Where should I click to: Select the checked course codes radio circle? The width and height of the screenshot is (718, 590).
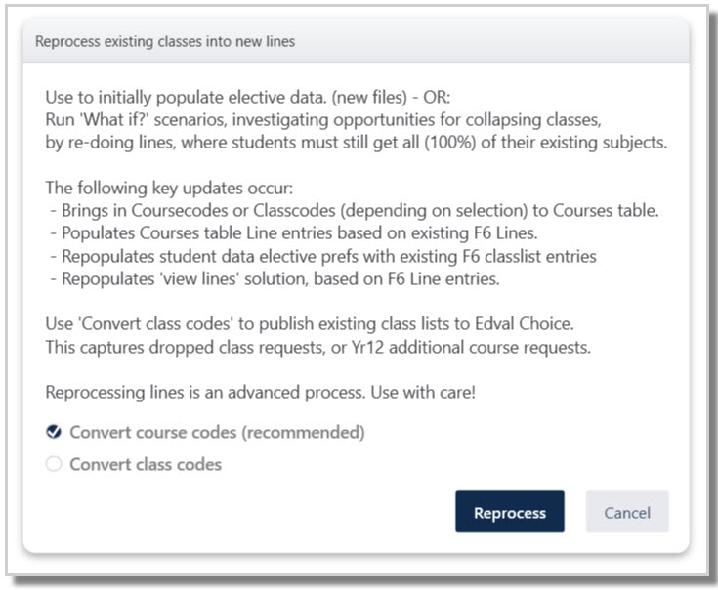[x=54, y=432]
